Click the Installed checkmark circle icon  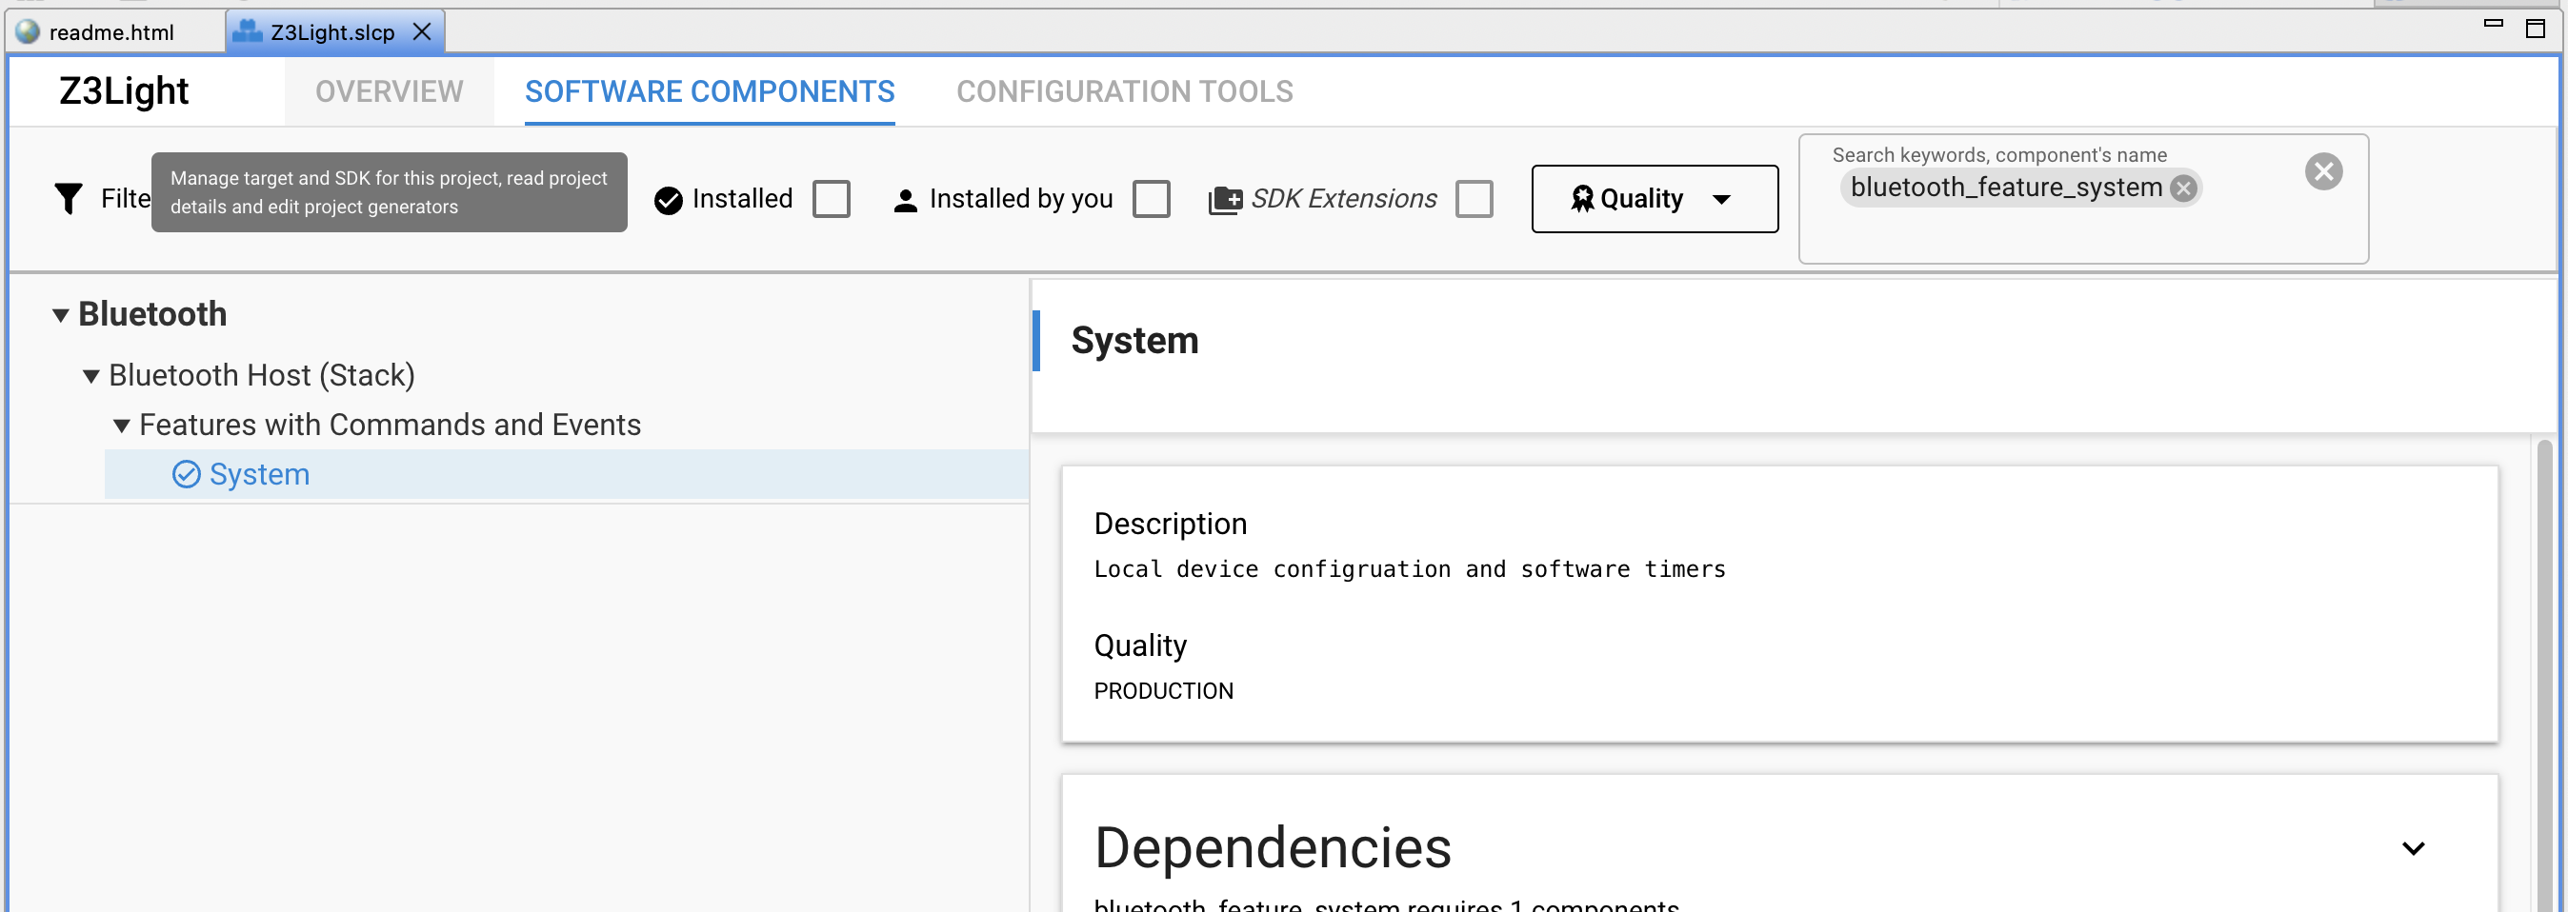(x=668, y=200)
